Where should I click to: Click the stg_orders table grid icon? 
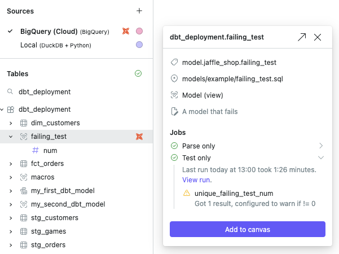tap(24, 245)
